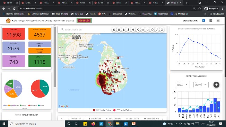Click the November bar in rainfall chart

215,105
